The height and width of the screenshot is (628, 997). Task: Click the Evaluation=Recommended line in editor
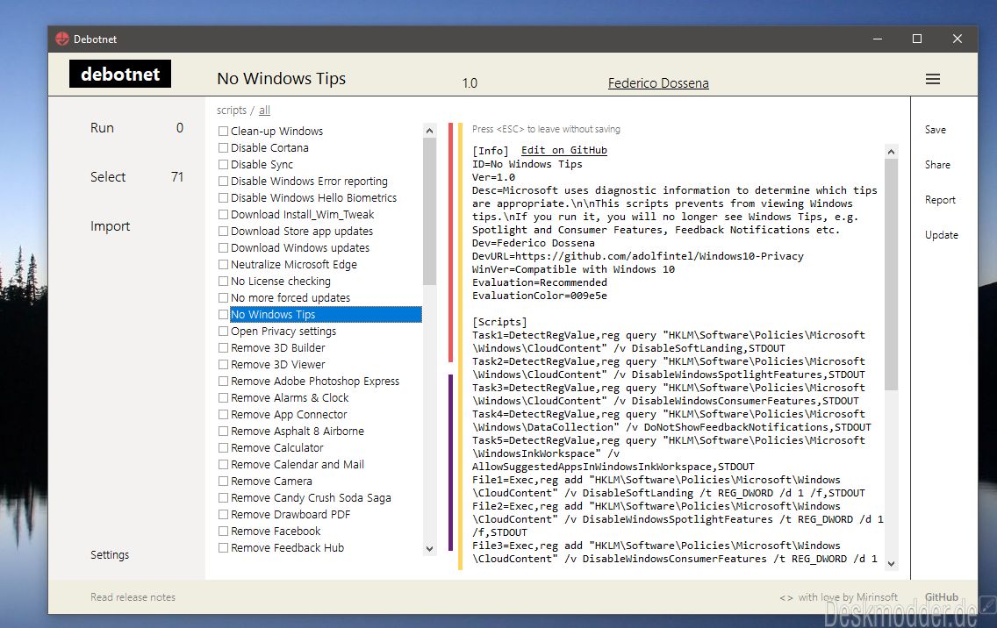click(x=539, y=282)
